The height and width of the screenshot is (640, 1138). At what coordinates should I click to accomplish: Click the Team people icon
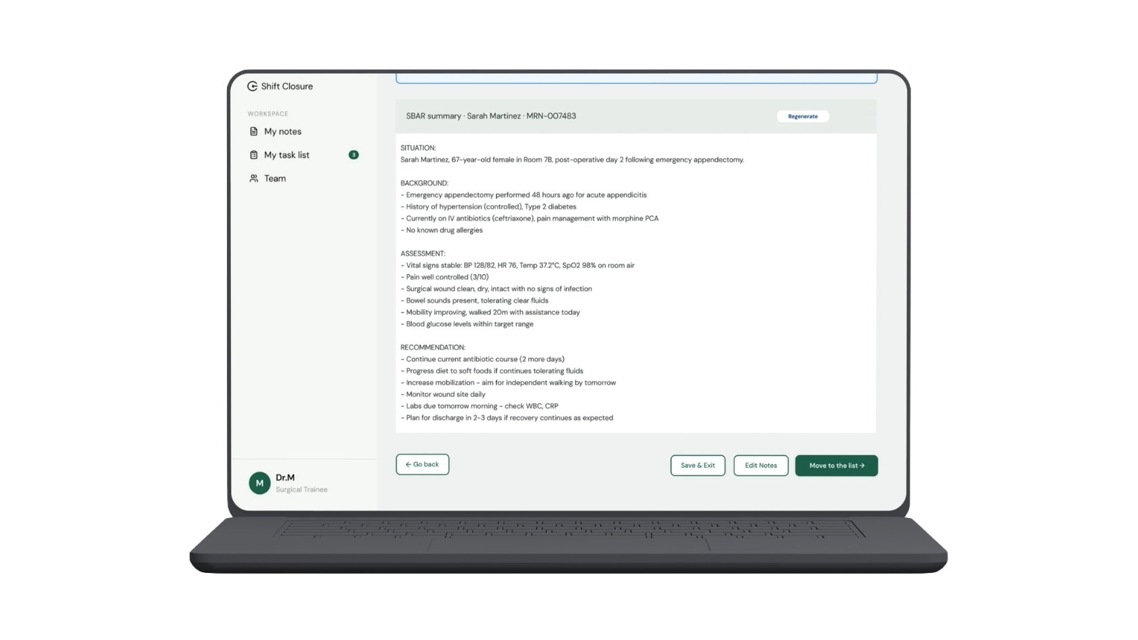point(253,178)
